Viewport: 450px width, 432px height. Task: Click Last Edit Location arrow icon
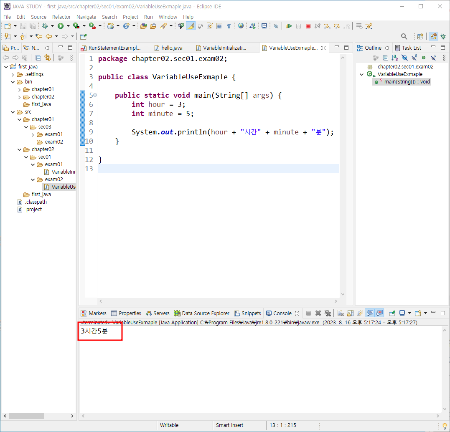(39, 36)
